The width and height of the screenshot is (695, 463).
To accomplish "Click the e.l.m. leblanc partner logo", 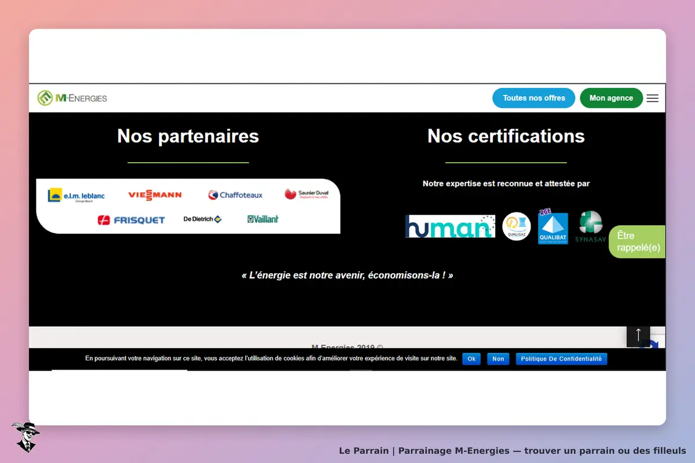I will click(x=76, y=195).
